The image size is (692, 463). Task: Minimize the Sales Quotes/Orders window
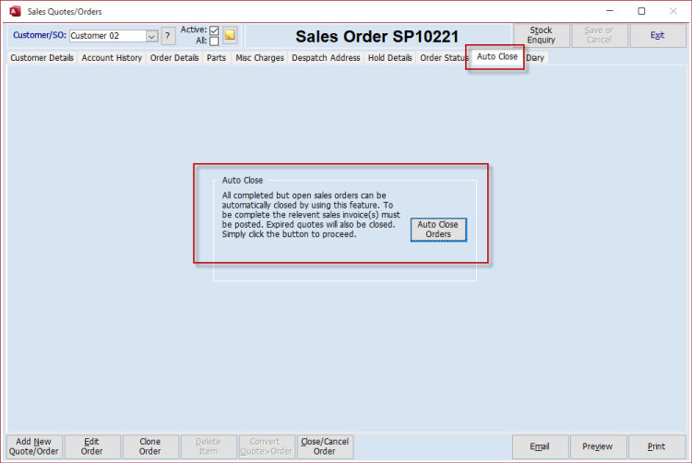(x=610, y=11)
